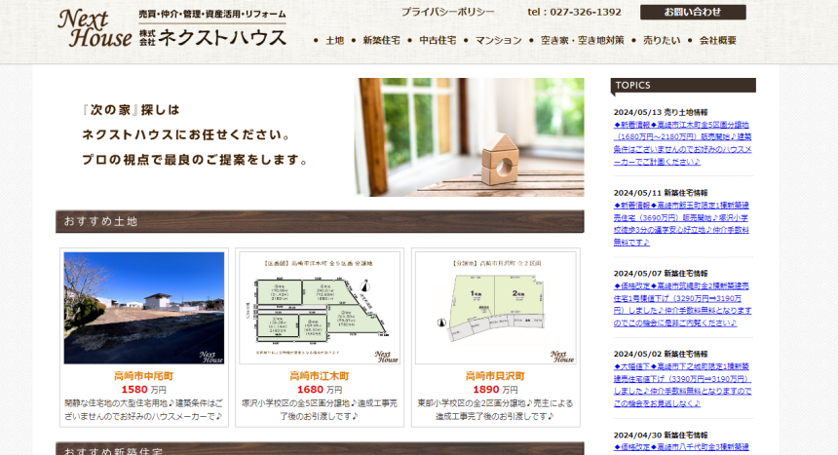Open the 土地 menu item
Viewport: 838px width, 455px height.
coord(334,41)
